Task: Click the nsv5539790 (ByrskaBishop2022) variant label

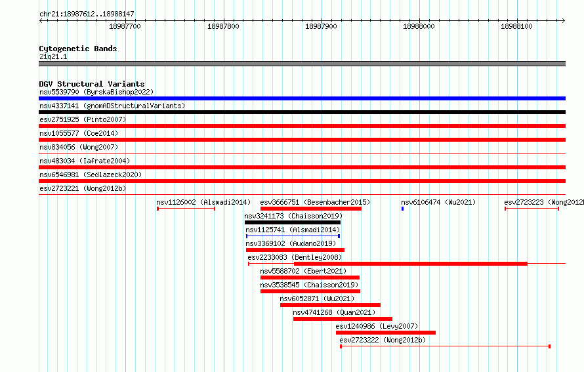Action: coord(96,92)
